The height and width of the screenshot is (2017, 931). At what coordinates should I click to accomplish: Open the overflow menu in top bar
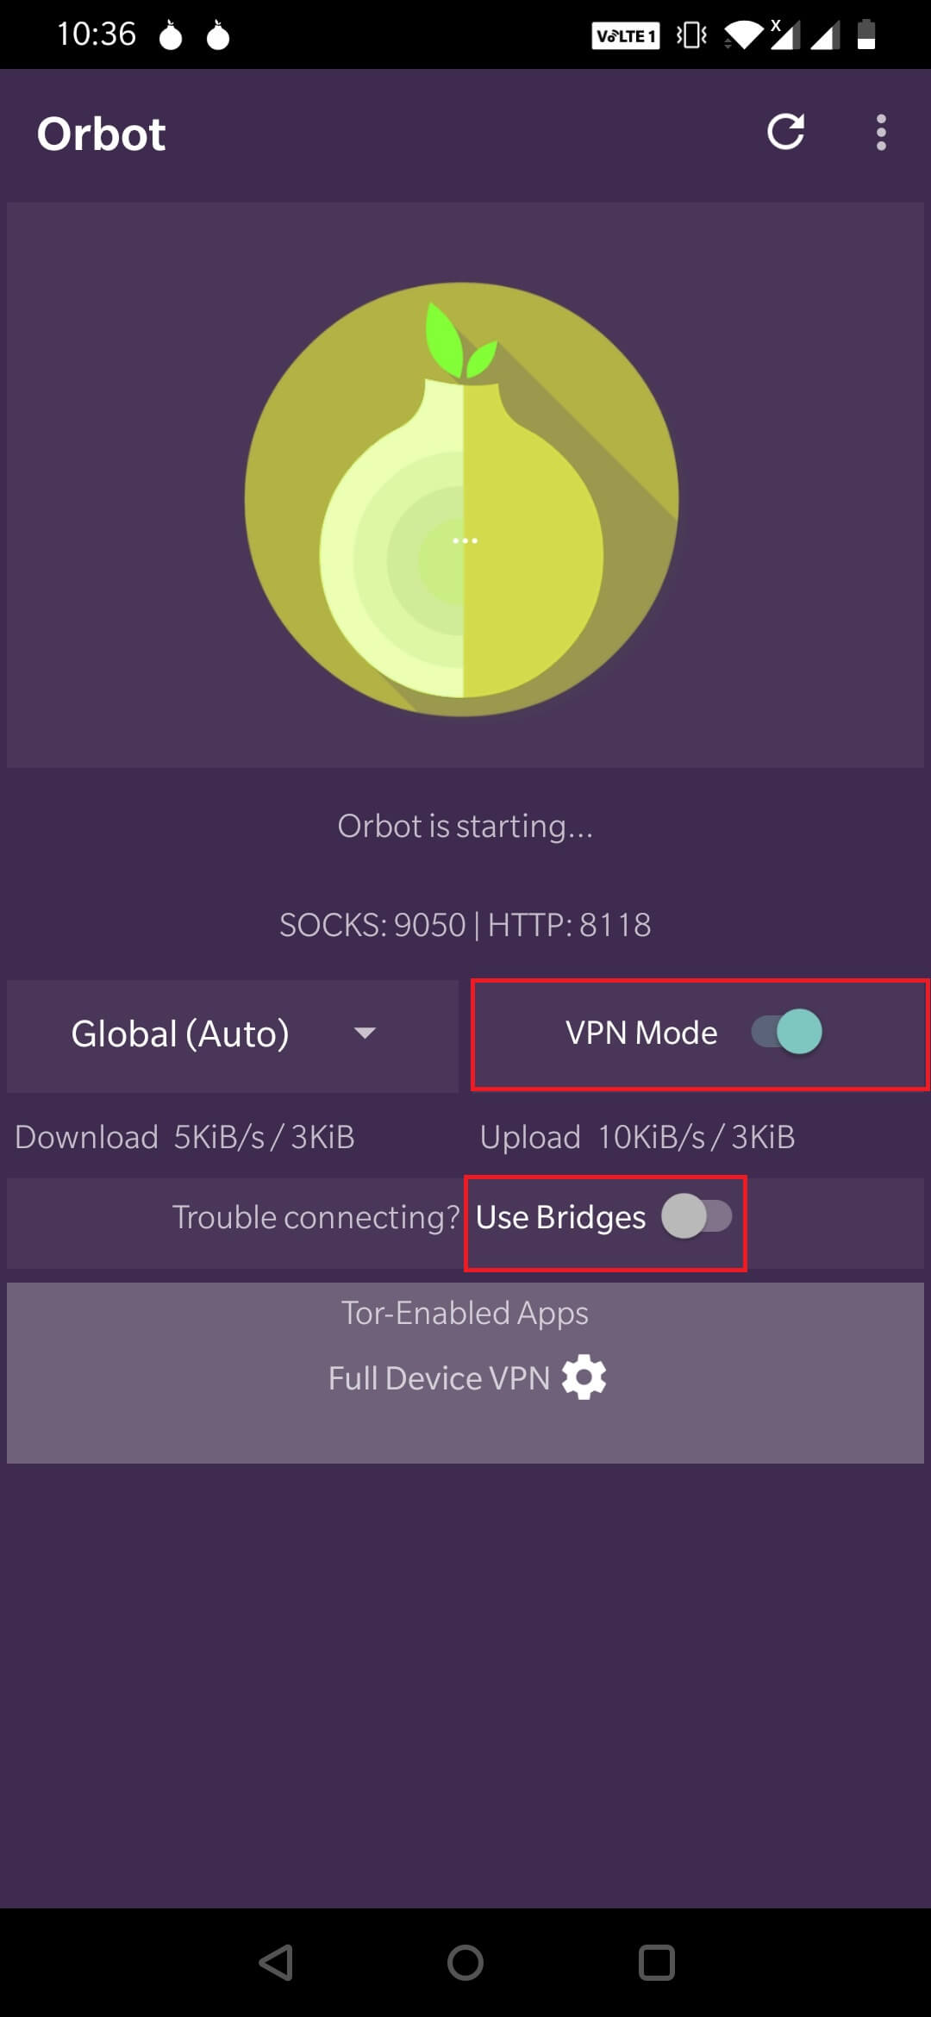pos(881,133)
